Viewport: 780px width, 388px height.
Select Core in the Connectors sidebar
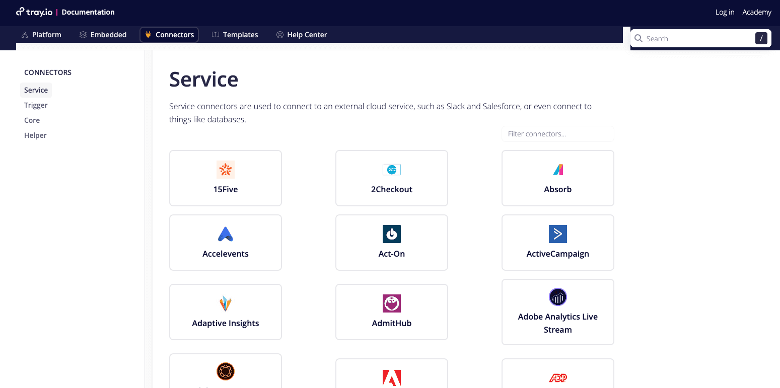[32, 120]
